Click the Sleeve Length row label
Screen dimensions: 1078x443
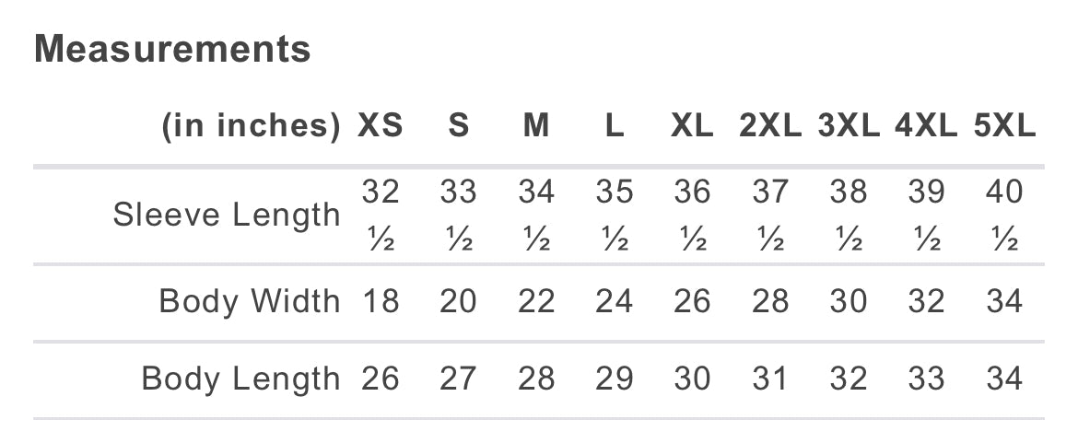point(227,216)
